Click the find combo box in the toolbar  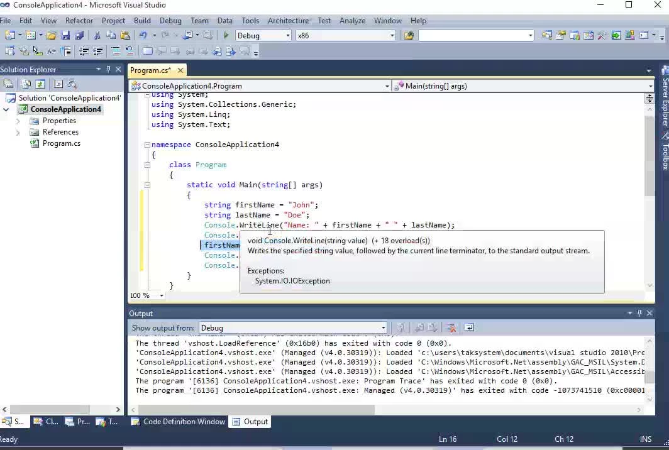tap(476, 35)
